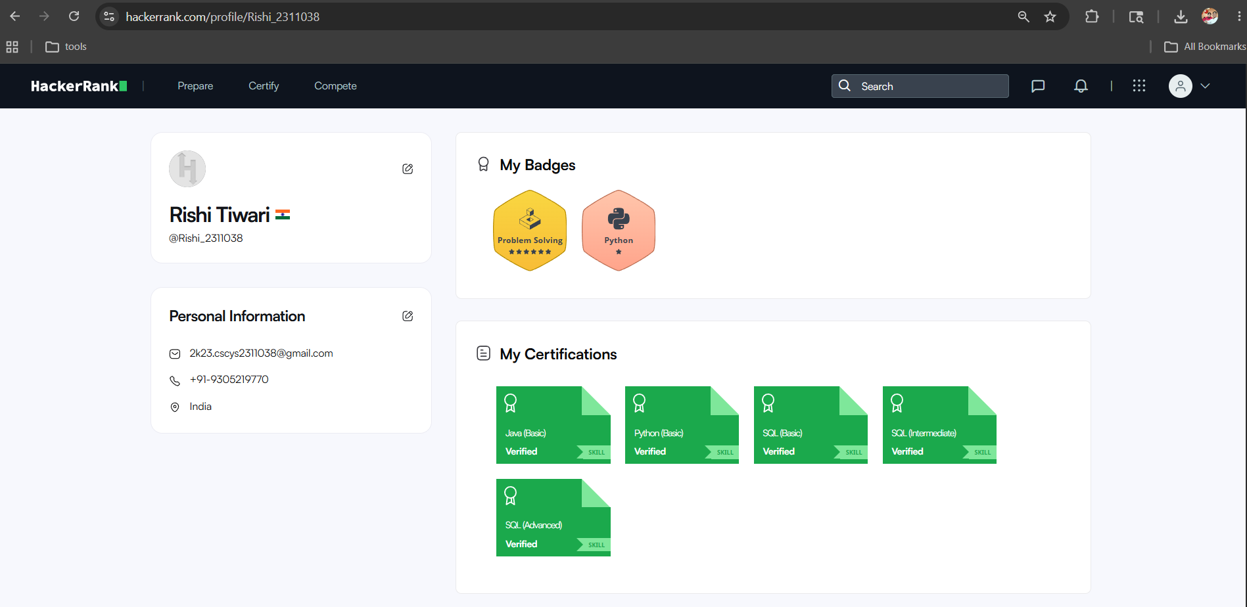Open the Problem Solving badge
This screenshot has height=607, width=1247.
pyautogui.click(x=530, y=231)
